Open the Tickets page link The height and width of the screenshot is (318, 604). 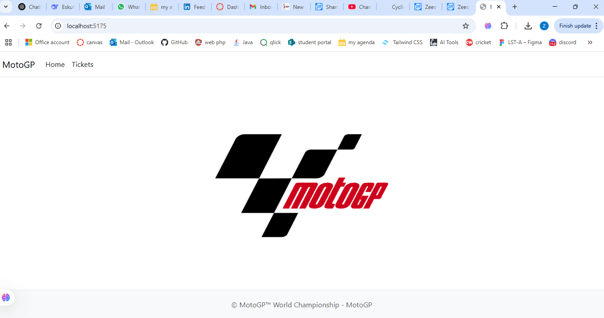(x=83, y=65)
